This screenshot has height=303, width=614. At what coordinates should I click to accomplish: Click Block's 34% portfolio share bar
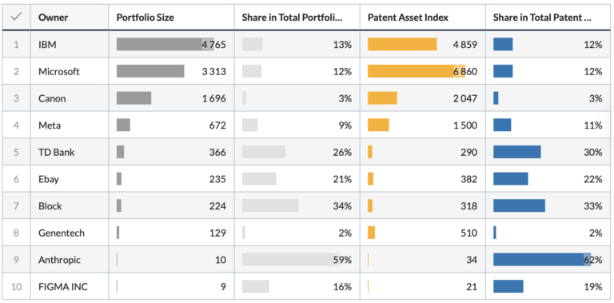270,206
